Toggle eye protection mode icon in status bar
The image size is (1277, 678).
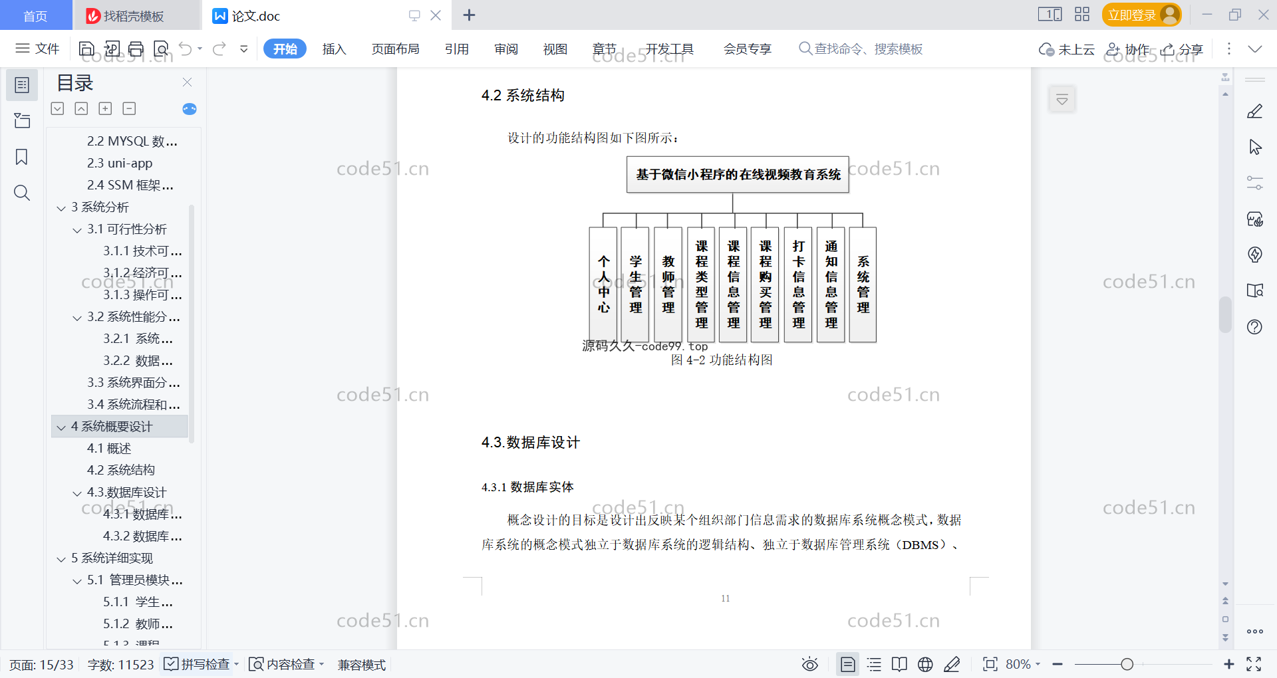click(x=809, y=664)
